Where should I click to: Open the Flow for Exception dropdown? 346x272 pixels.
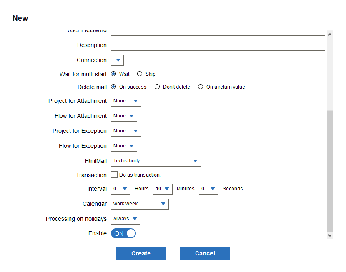[123, 146]
